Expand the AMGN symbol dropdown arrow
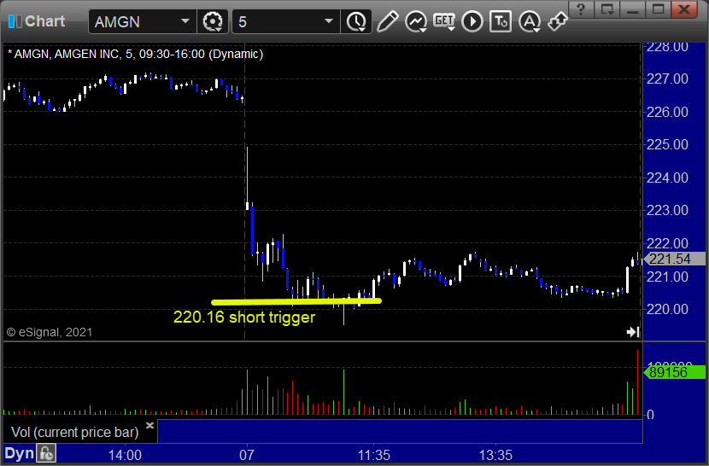The image size is (709, 466). coord(185,21)
